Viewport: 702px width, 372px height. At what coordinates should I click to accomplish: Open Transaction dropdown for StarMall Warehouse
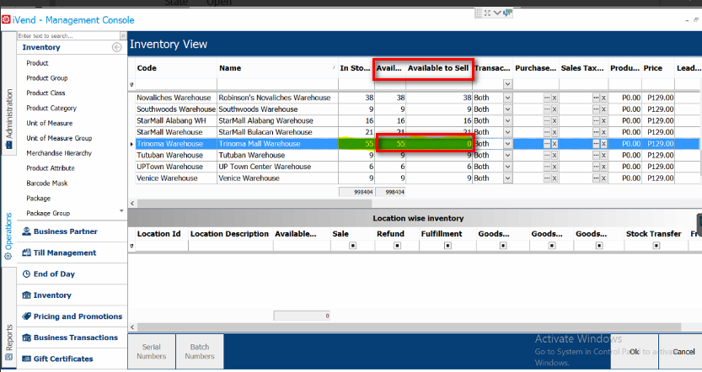tap(507, 132)
